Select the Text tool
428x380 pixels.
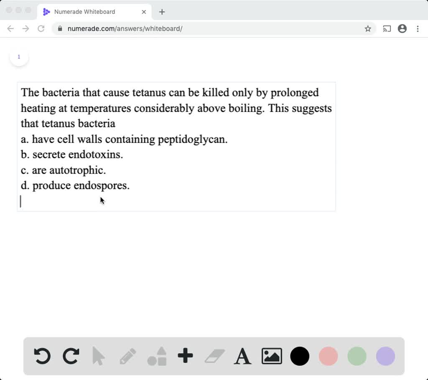242,356
